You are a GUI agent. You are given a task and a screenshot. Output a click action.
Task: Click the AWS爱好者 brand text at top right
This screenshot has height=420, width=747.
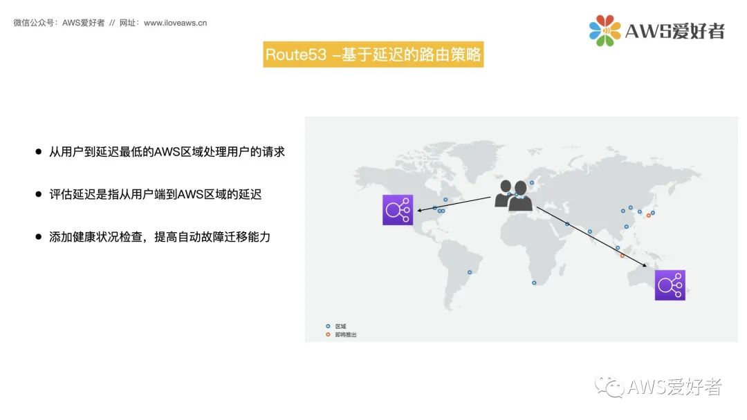click(674, 31)
